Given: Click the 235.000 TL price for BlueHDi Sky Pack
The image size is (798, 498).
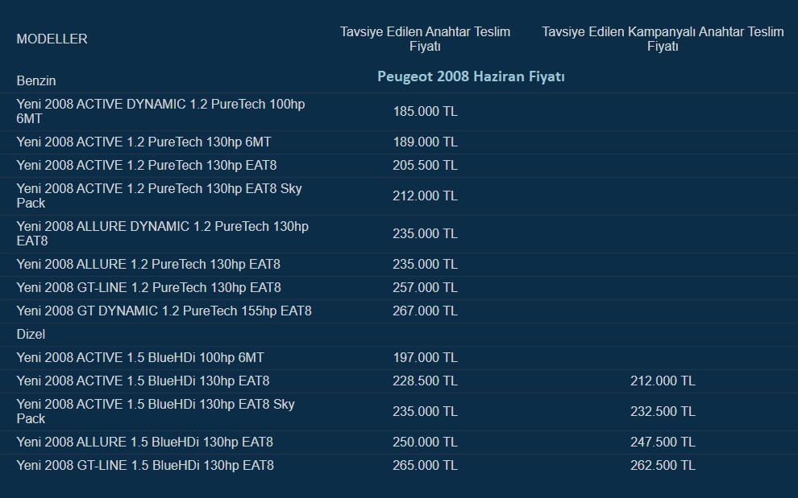Looking at the screenshot, I should click(425, 412).
